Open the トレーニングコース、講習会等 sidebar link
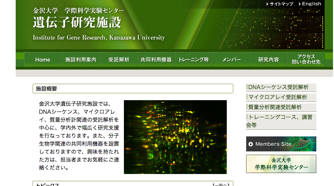334x186 pixels. coord(281,121)
